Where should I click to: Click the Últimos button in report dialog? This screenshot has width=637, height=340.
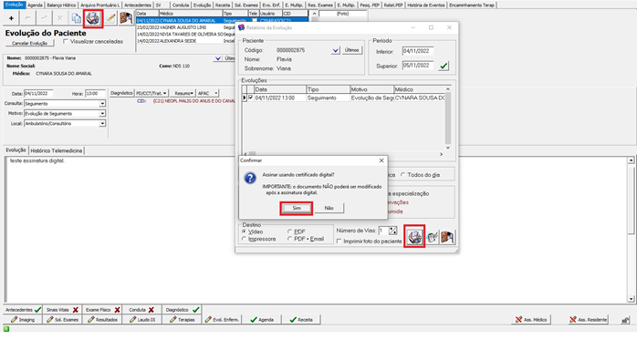click(352, 50)
